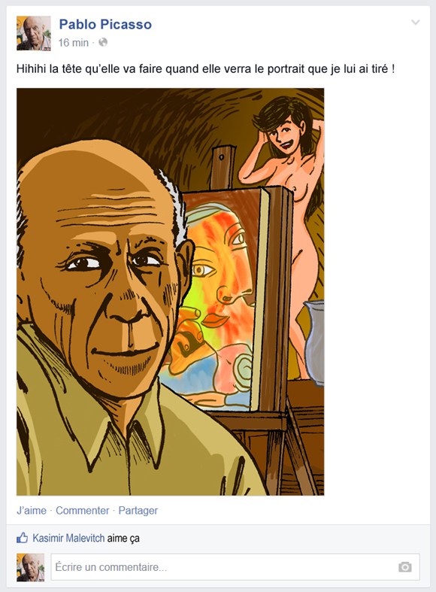The width and height of the screenshot is (436, 592).
Task: Open the posted cartoon illustration
Action: pyautogui.click(x=170, y=291)
